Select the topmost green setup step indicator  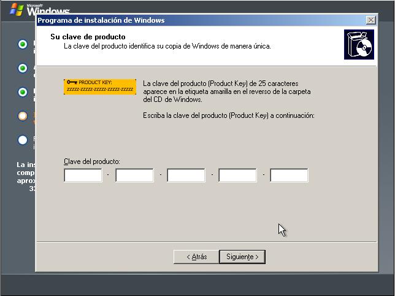[23, 44]
